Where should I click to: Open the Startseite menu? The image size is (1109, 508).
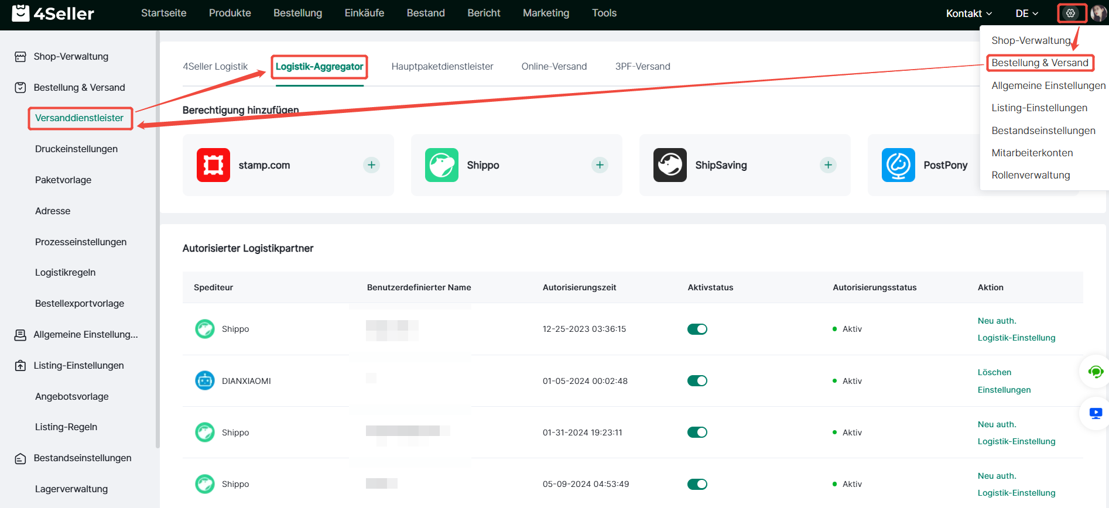[164, 13]
